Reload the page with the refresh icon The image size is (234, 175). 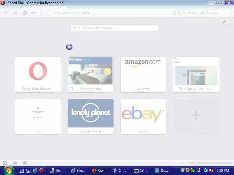click(25, 13)
